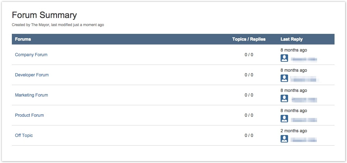
Task: Click the Topics / Replies column header
Action: pos(249,39)
